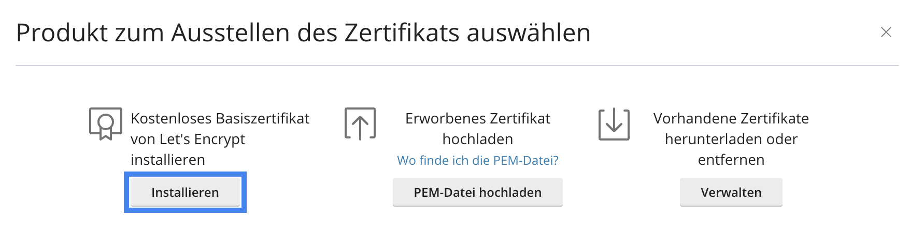Image resolution: width=910 pixels, height=249 pixels.
Task: Click the 'Erworbenes Zertifikat' label text
Action: (x=478, y=118)
